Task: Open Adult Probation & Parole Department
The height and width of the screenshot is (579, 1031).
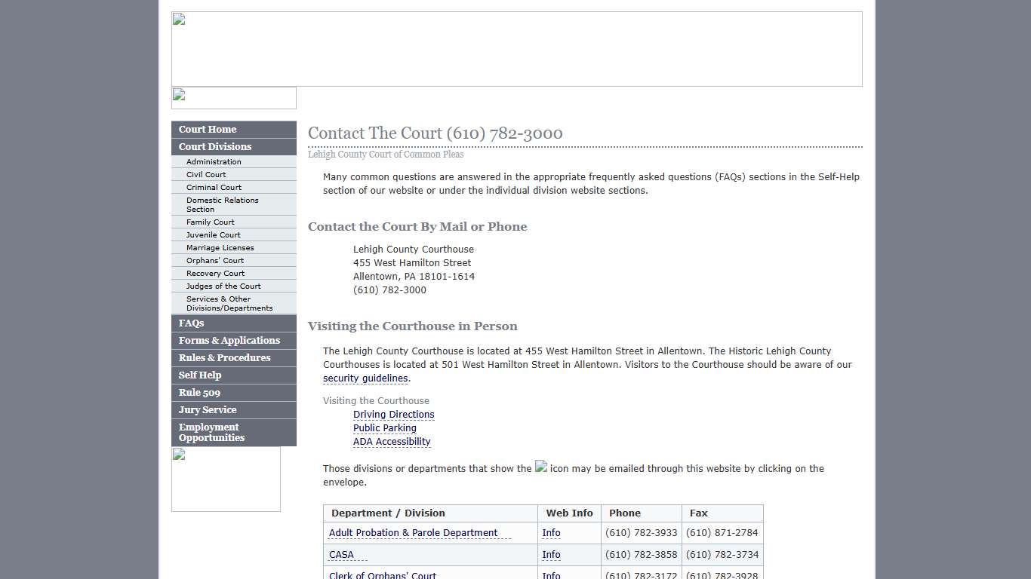Action: (414, 532)
